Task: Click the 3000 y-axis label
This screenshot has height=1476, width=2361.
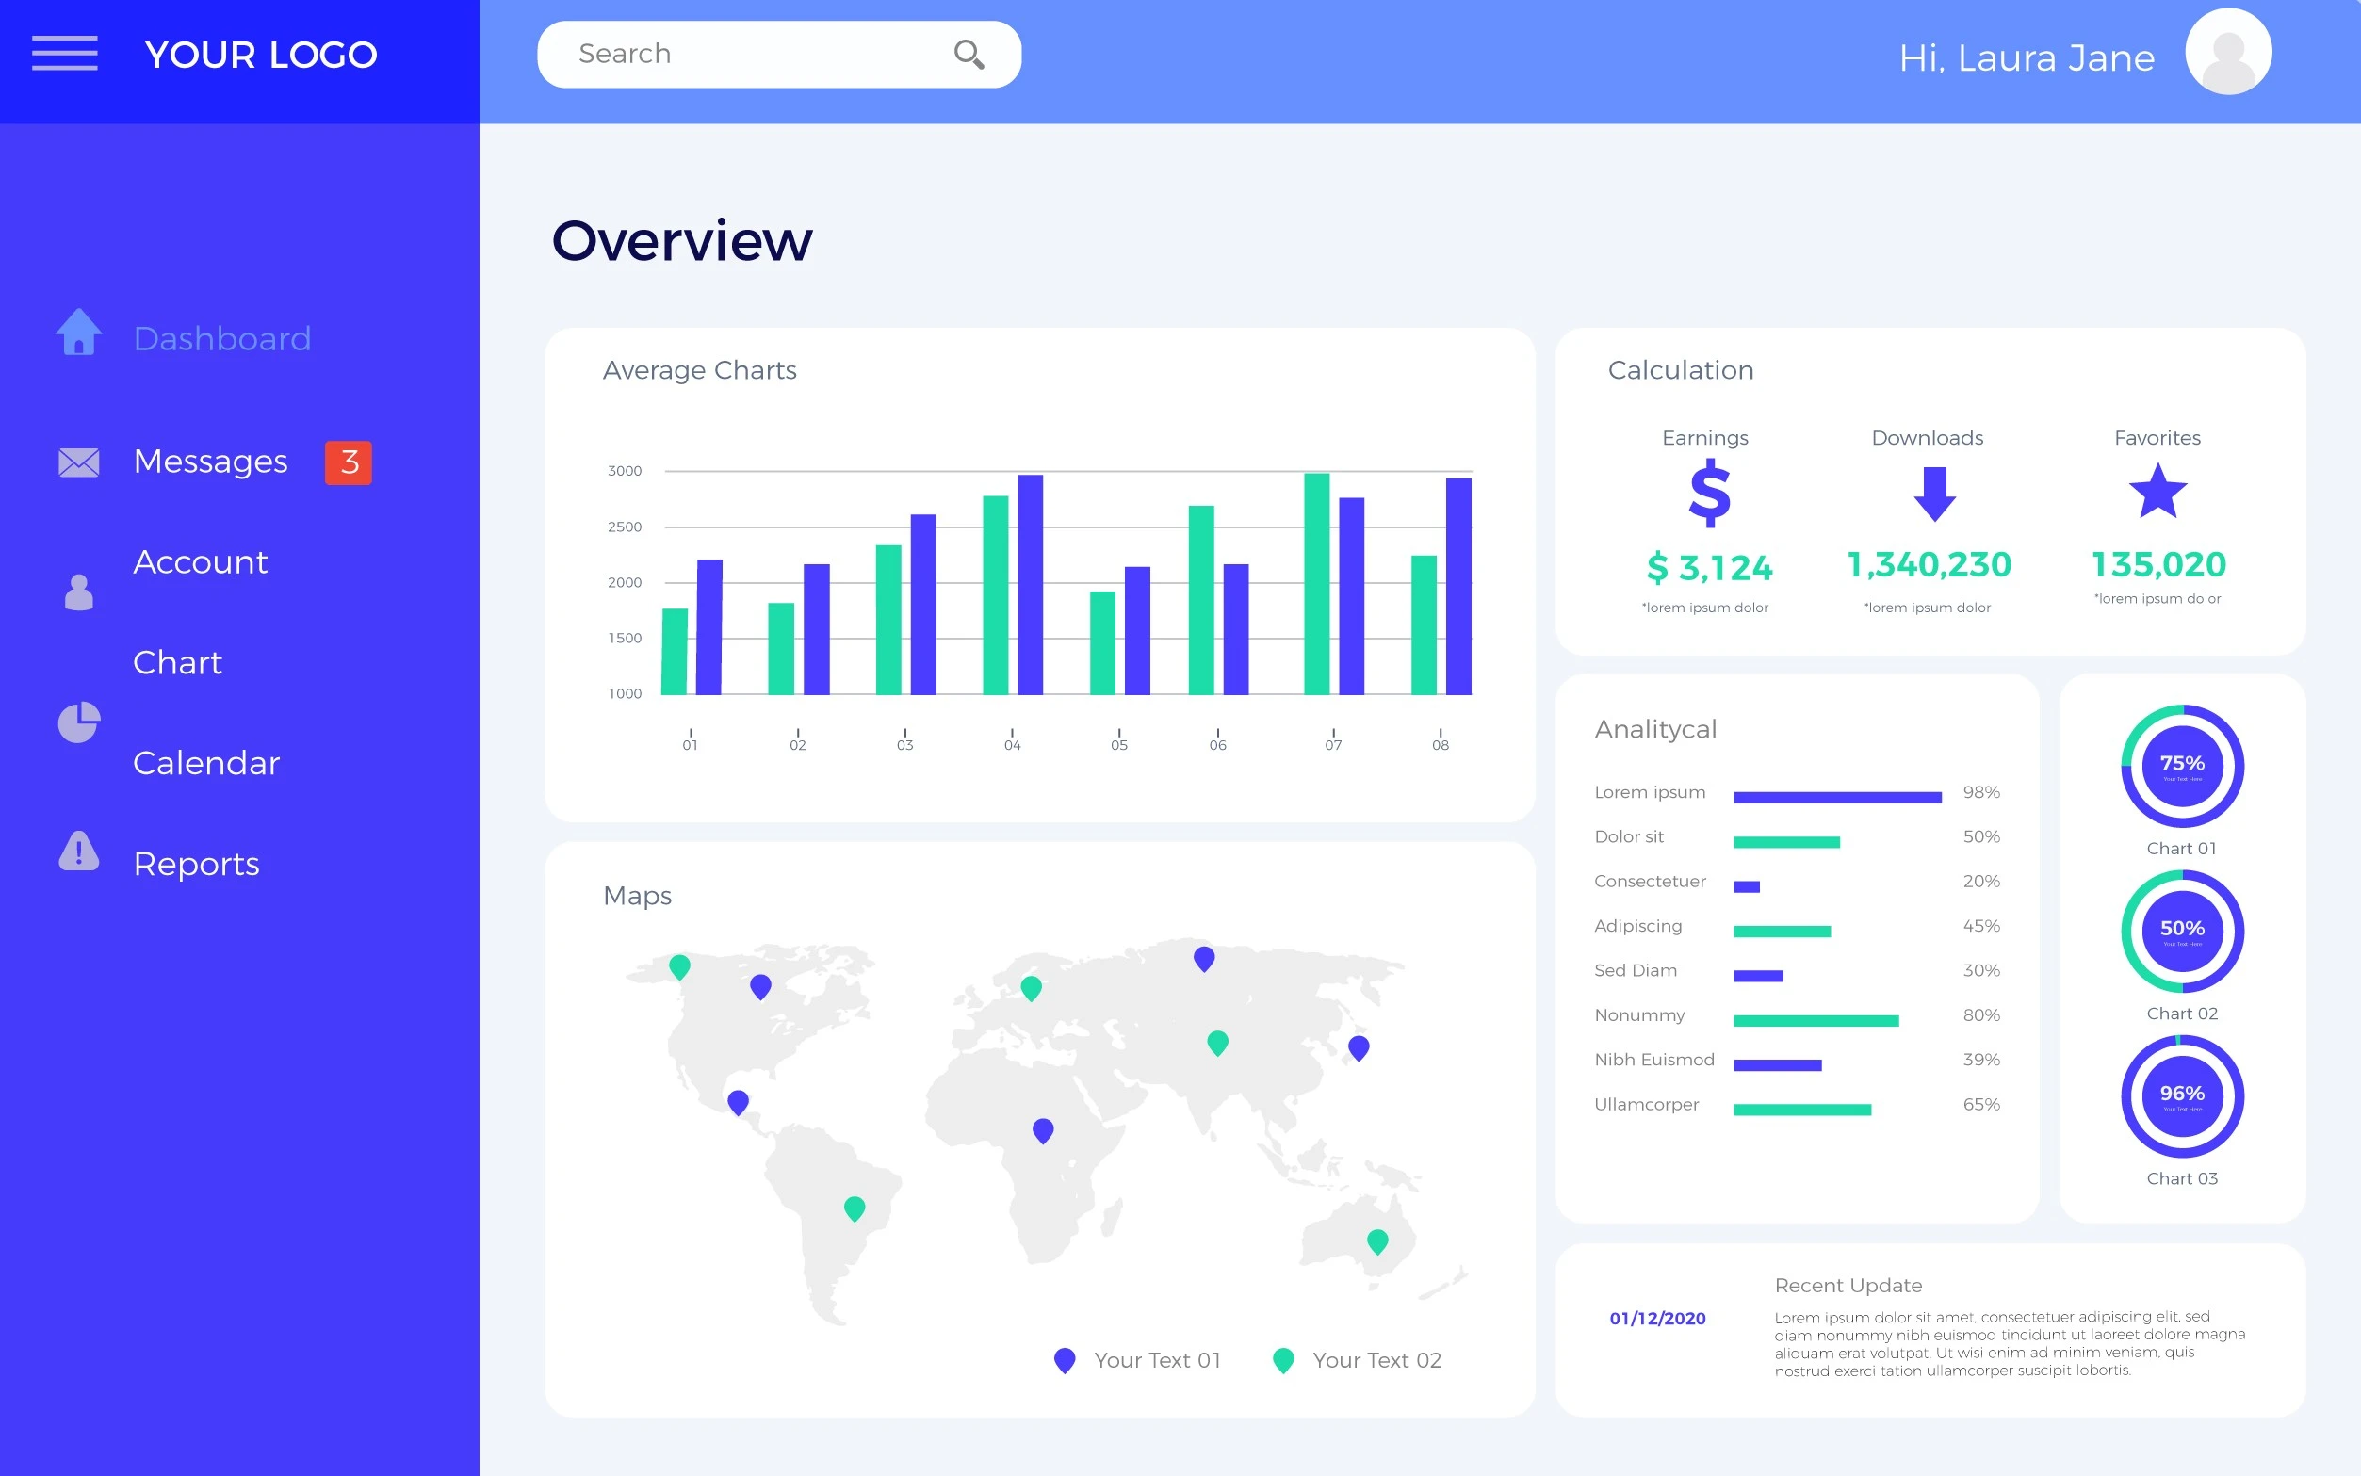Action: tap(625, 472)
